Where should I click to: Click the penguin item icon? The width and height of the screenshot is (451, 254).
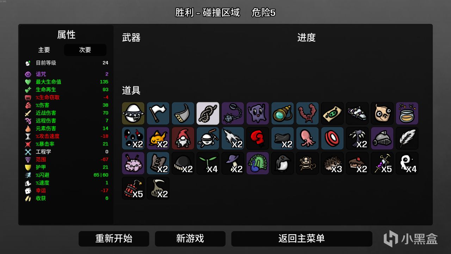[x=283, y=163]
